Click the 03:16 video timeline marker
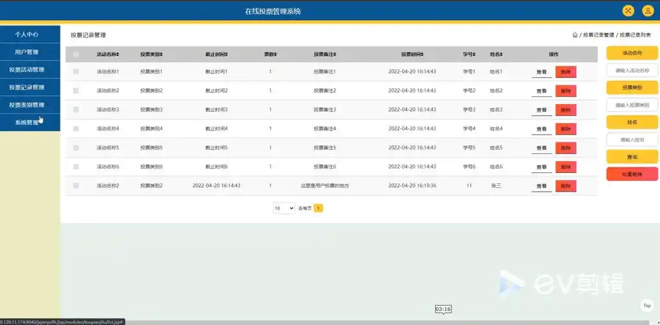This screenshot has height=325, width=660. click(x=443, y=309)
